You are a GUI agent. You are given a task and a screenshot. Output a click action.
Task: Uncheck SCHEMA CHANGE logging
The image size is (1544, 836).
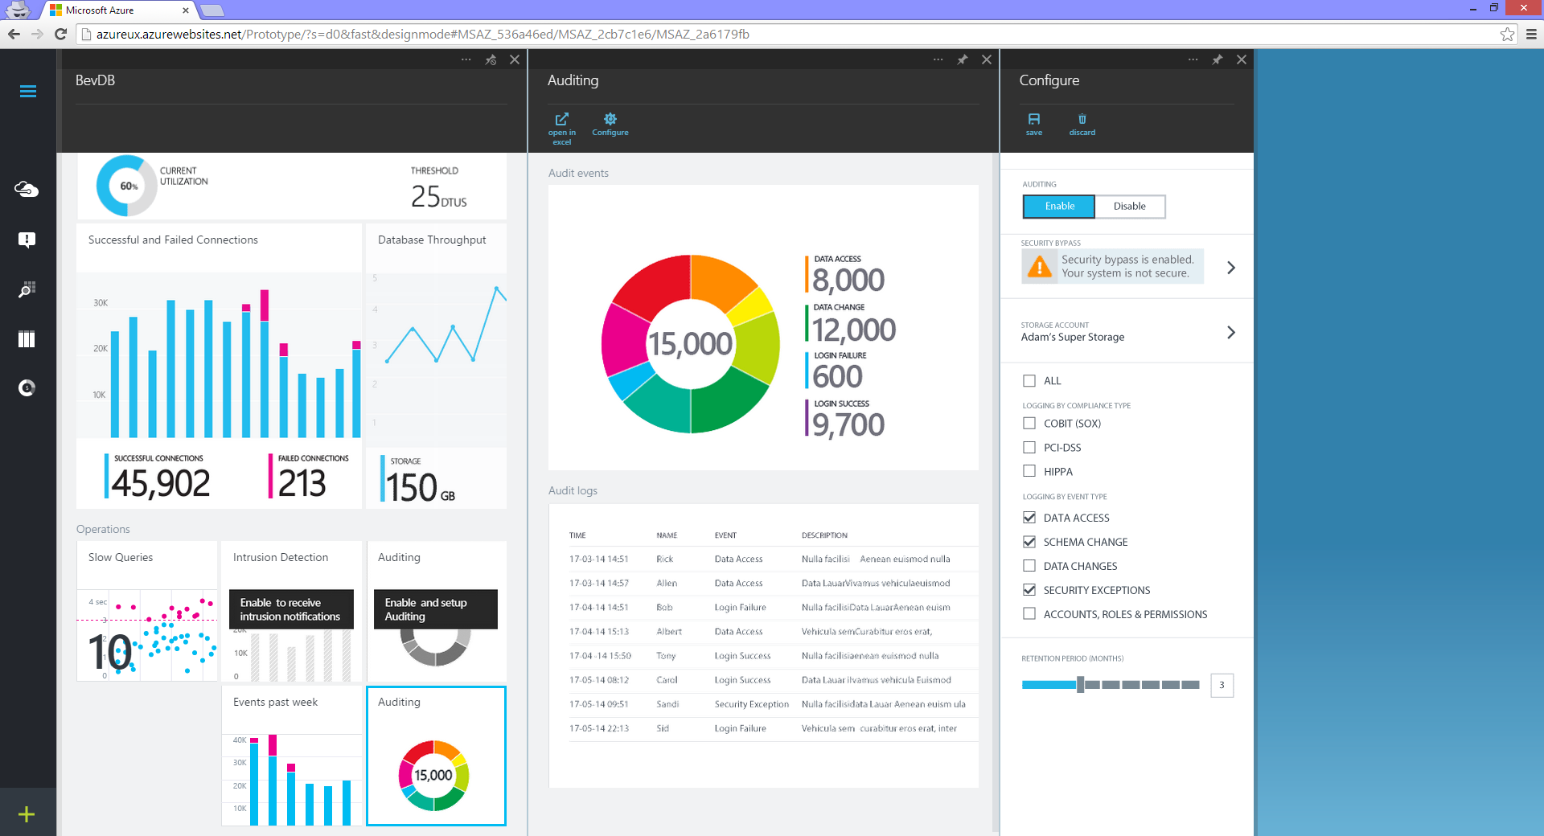pyautogui.click(x=1029, y=542)
